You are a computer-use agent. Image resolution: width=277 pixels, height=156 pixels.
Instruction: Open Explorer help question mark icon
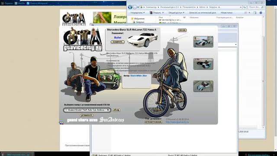click(x=261, y=13)
